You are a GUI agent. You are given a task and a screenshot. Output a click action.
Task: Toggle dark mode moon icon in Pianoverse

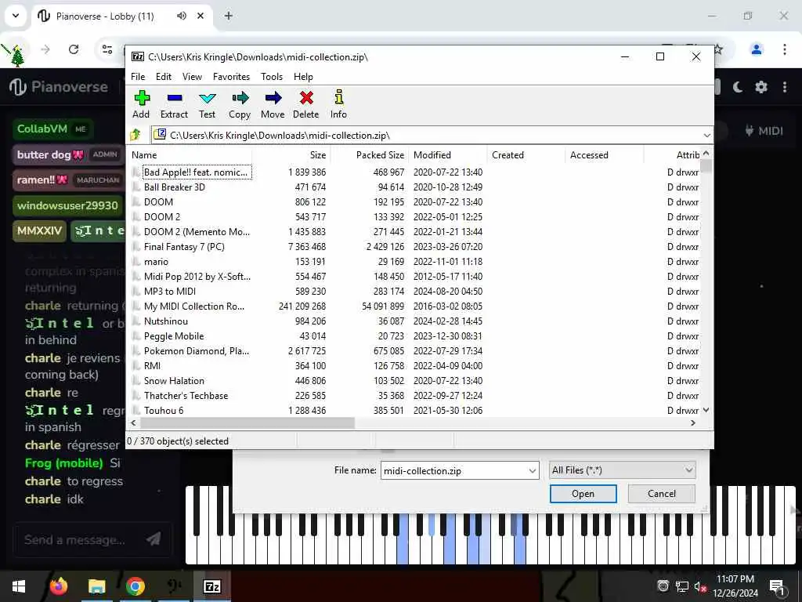pos(738,87)
